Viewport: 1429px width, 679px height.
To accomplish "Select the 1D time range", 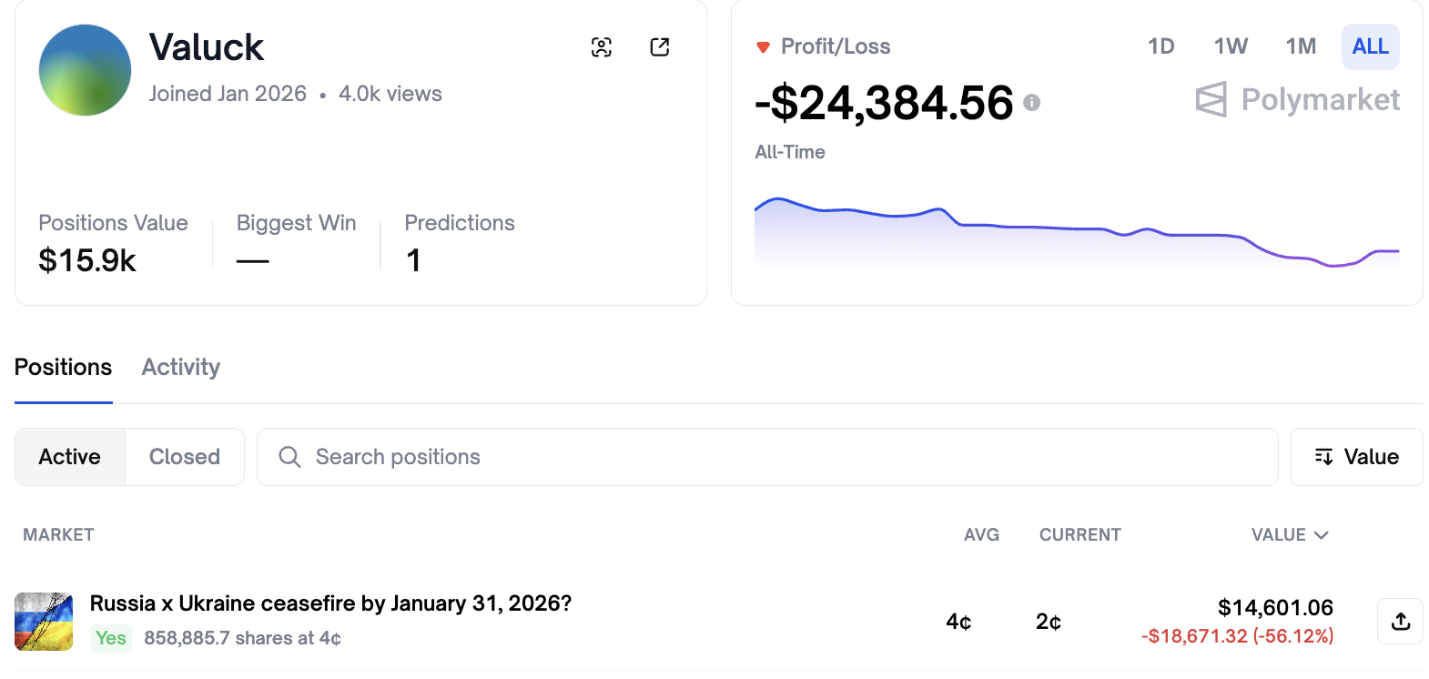I will (x=1160, y=46).
